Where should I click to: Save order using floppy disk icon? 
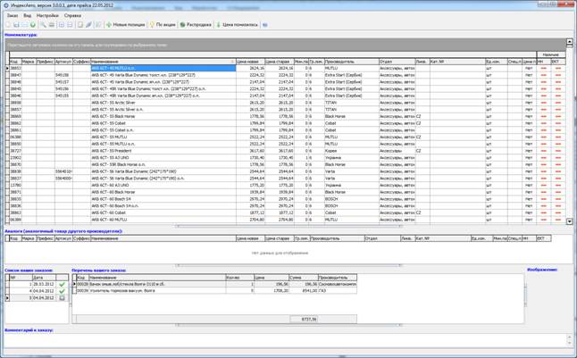pyautogui.click(x=16, y=25)
